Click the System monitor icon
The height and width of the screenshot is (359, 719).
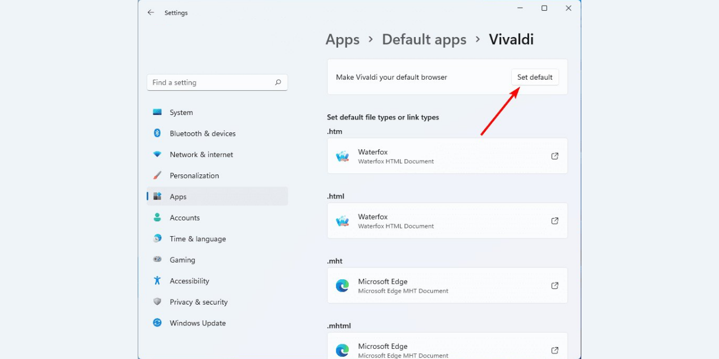click(157, 112)
